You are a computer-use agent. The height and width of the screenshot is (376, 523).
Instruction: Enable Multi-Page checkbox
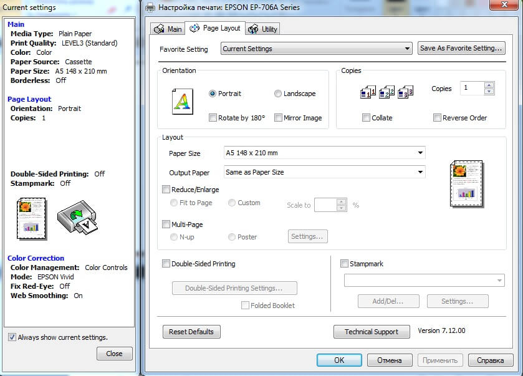pos(166,224)
